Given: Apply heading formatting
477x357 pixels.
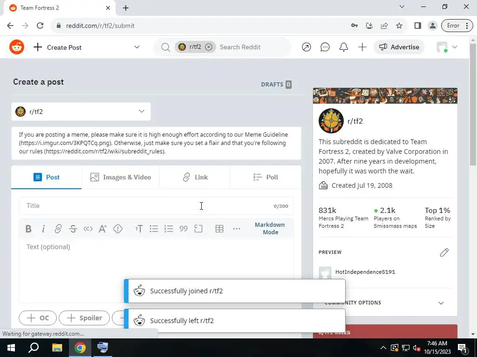Looking at the screenshot, I should point(139,229).
